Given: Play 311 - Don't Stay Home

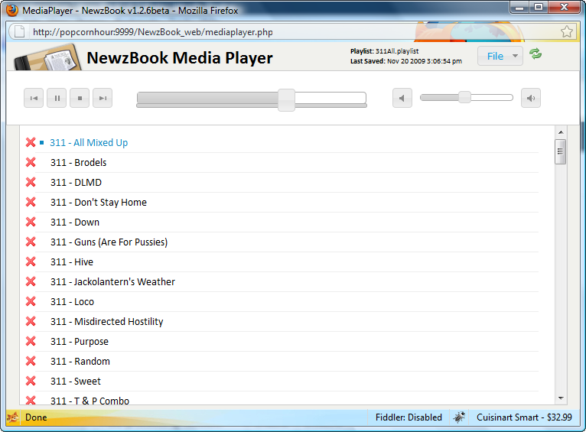Looking at the screenshot, I should 99,203.
